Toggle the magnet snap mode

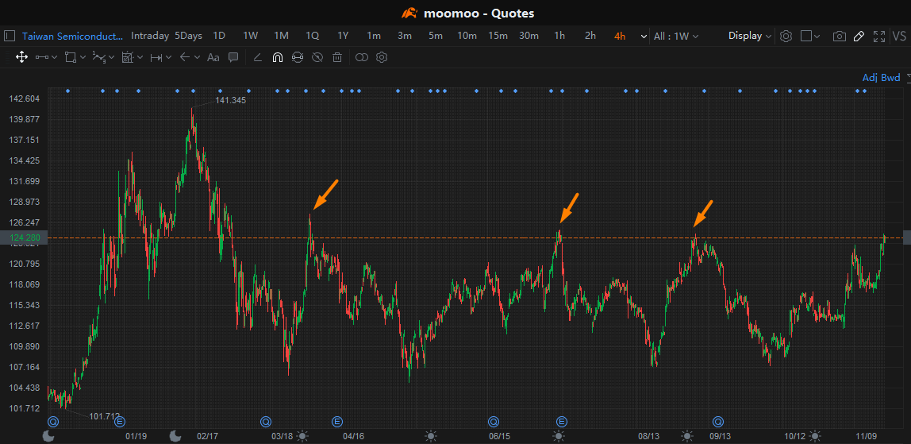(x=277, y=57)
